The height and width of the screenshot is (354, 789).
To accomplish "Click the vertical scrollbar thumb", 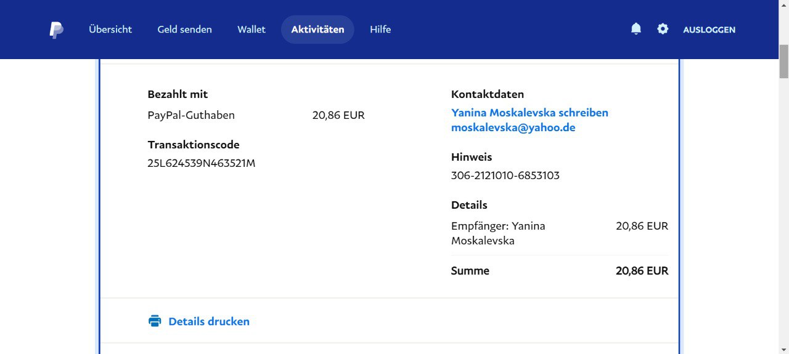I will click(x=783, y=60).
